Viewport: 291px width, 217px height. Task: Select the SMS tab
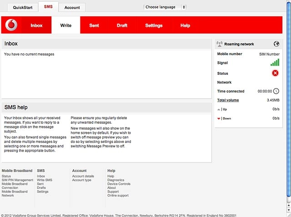coord(48,7)
